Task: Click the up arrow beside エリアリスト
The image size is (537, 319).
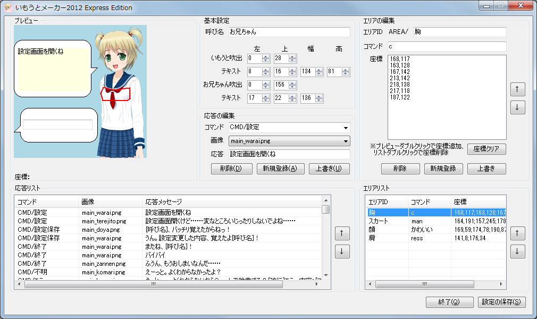Action: click(x=517, y=233)
